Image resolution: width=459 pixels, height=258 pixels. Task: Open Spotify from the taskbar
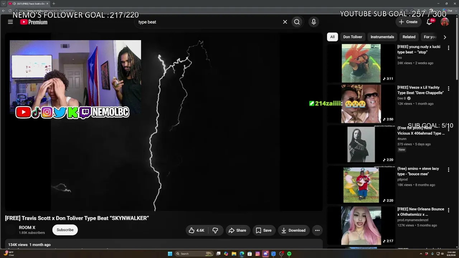pyautogui.click(x=289, y=254)
